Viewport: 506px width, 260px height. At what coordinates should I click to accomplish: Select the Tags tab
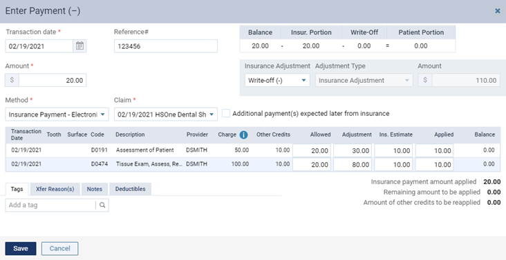17,189
